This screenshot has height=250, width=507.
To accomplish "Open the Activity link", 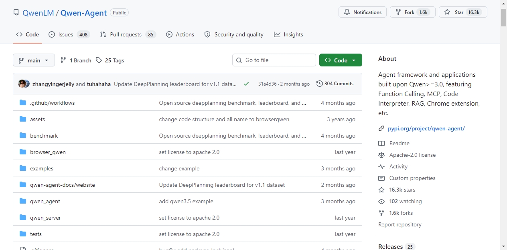I will [398, 166].
